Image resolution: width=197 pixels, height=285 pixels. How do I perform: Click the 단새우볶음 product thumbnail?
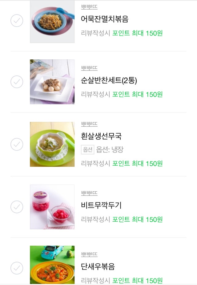pyautogui.click(x=52, y=265)
